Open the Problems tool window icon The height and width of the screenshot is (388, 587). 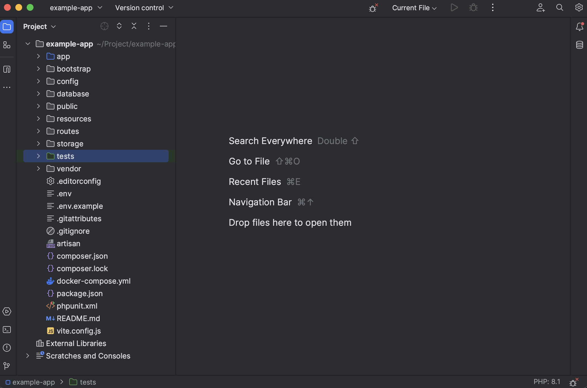click(7, 348)
